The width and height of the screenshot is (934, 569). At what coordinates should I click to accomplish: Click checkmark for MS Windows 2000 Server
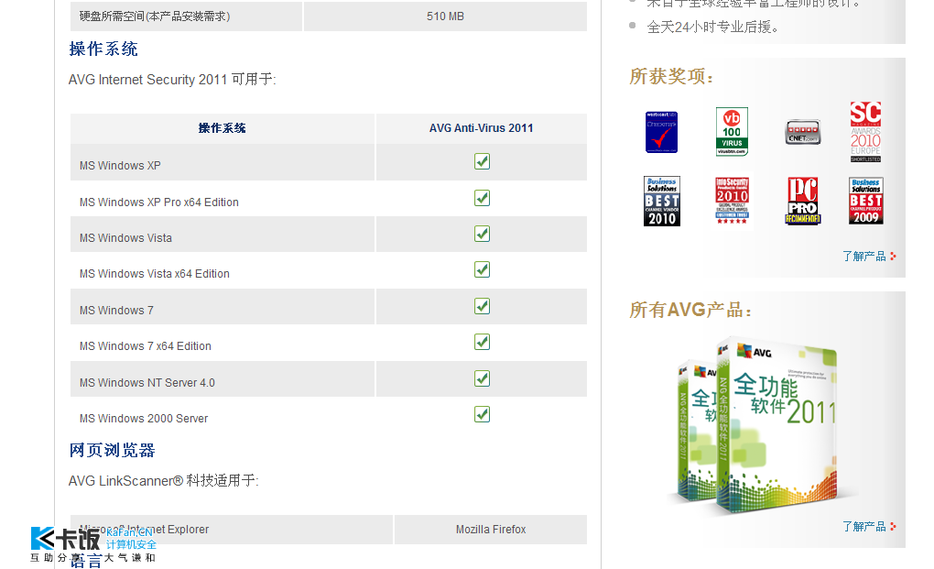[x=482, y=414]
